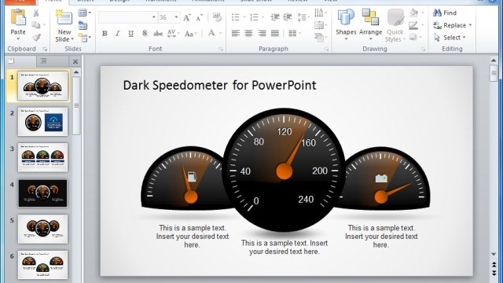Switch to Slides tab in thumbnail pane
This screenshot has height=283, width=503.
pyautogui.click(x=11, y=61)
